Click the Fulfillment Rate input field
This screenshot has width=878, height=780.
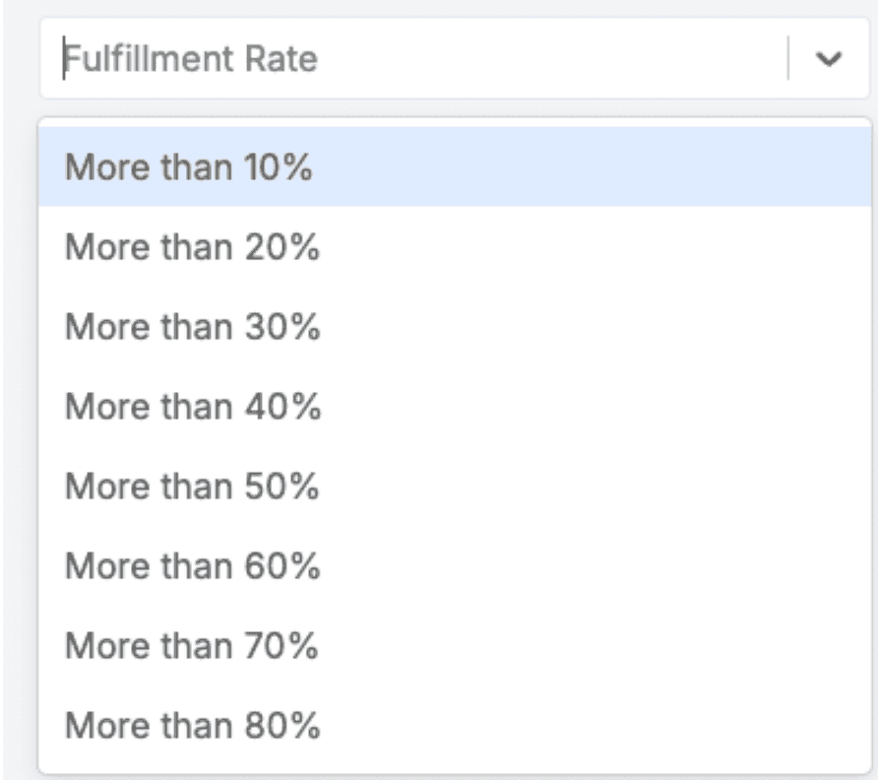pyautogui.click(x=413, y=60)
